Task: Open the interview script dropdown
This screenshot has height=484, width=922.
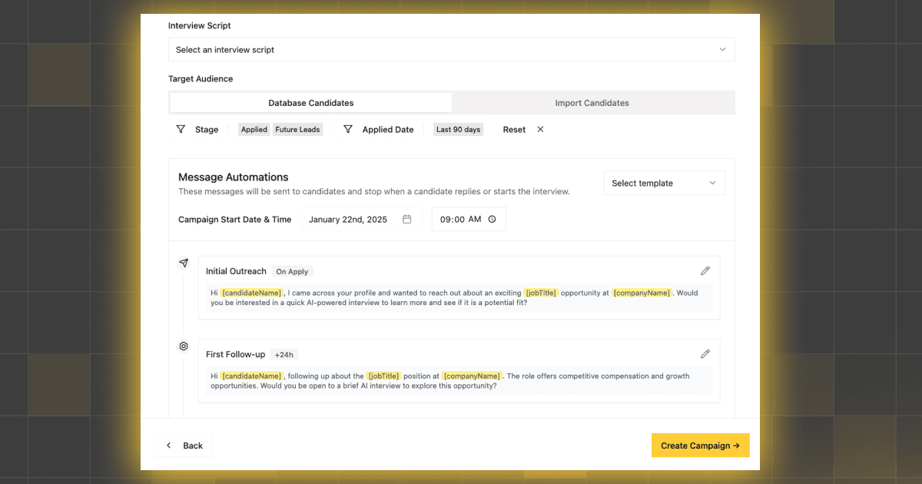Action: point(451,50)
